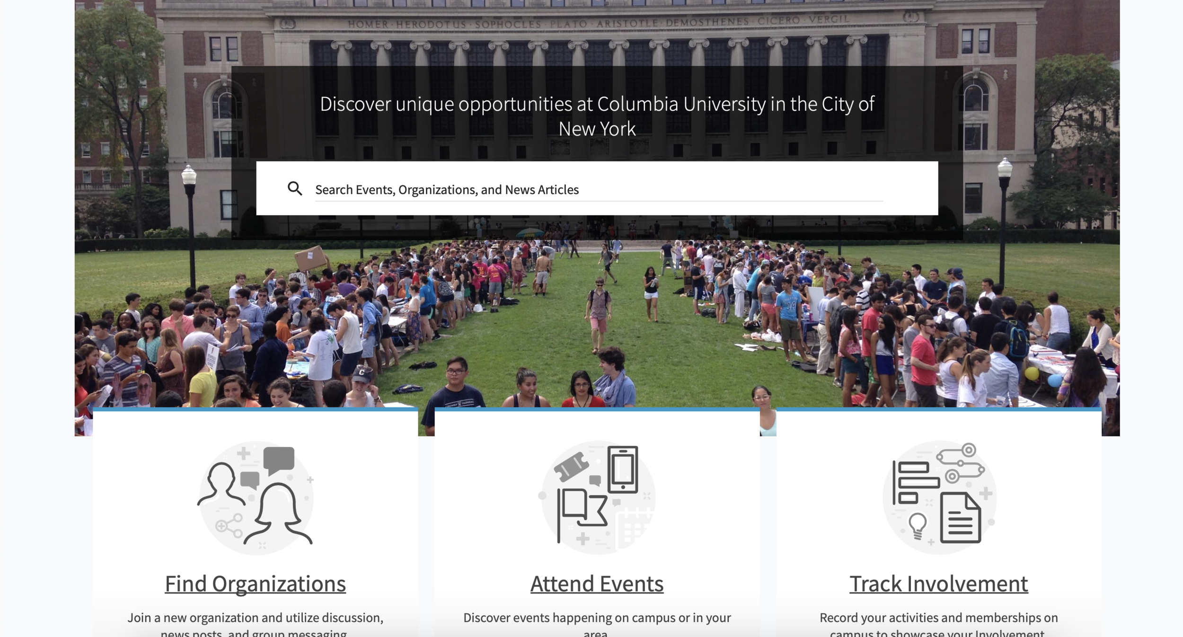The width and height of the screenshot is (1183, 637).
Task: Focus the Search Events, Organizations, and News Articles field
Action: point(599,189)
